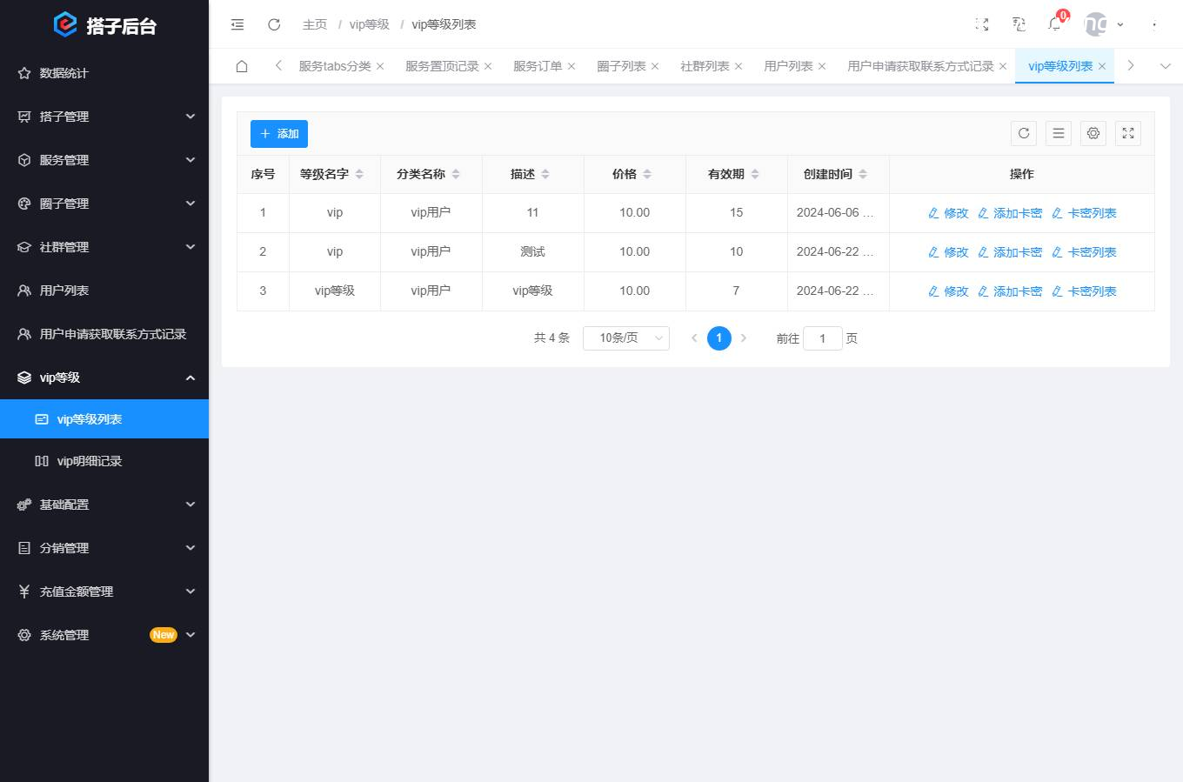Click the language switch icon in header
1183x782 pixels.
(x=1018, y=24)
